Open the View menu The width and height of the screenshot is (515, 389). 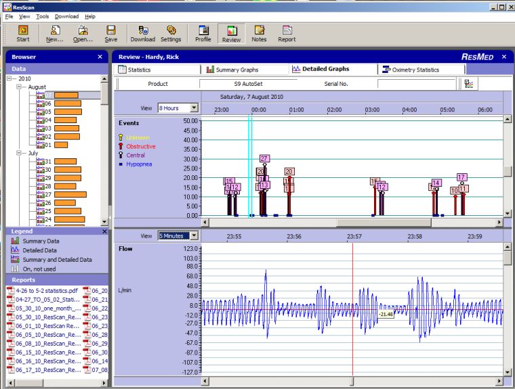[24, 16]
